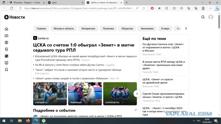Image resolution: width=221 pixels, height=124 pixels.
Task: View site information lock icon
Action: pos(20,8)
